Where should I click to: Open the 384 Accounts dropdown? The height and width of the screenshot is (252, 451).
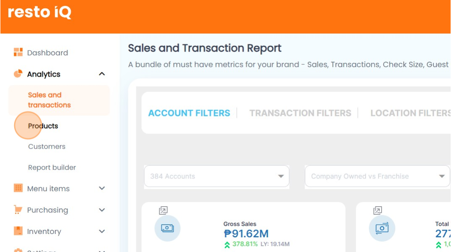[x=216, y=176]
